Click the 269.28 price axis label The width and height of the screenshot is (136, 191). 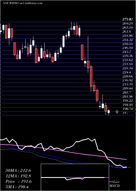pos(128,23)
